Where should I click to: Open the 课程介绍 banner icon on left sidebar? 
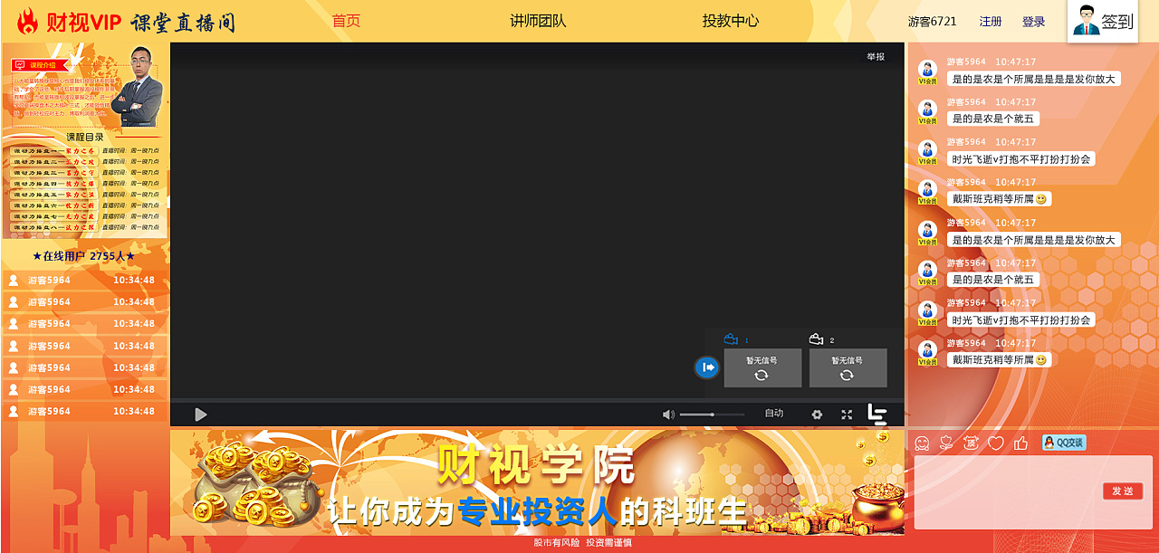(36, 63)
